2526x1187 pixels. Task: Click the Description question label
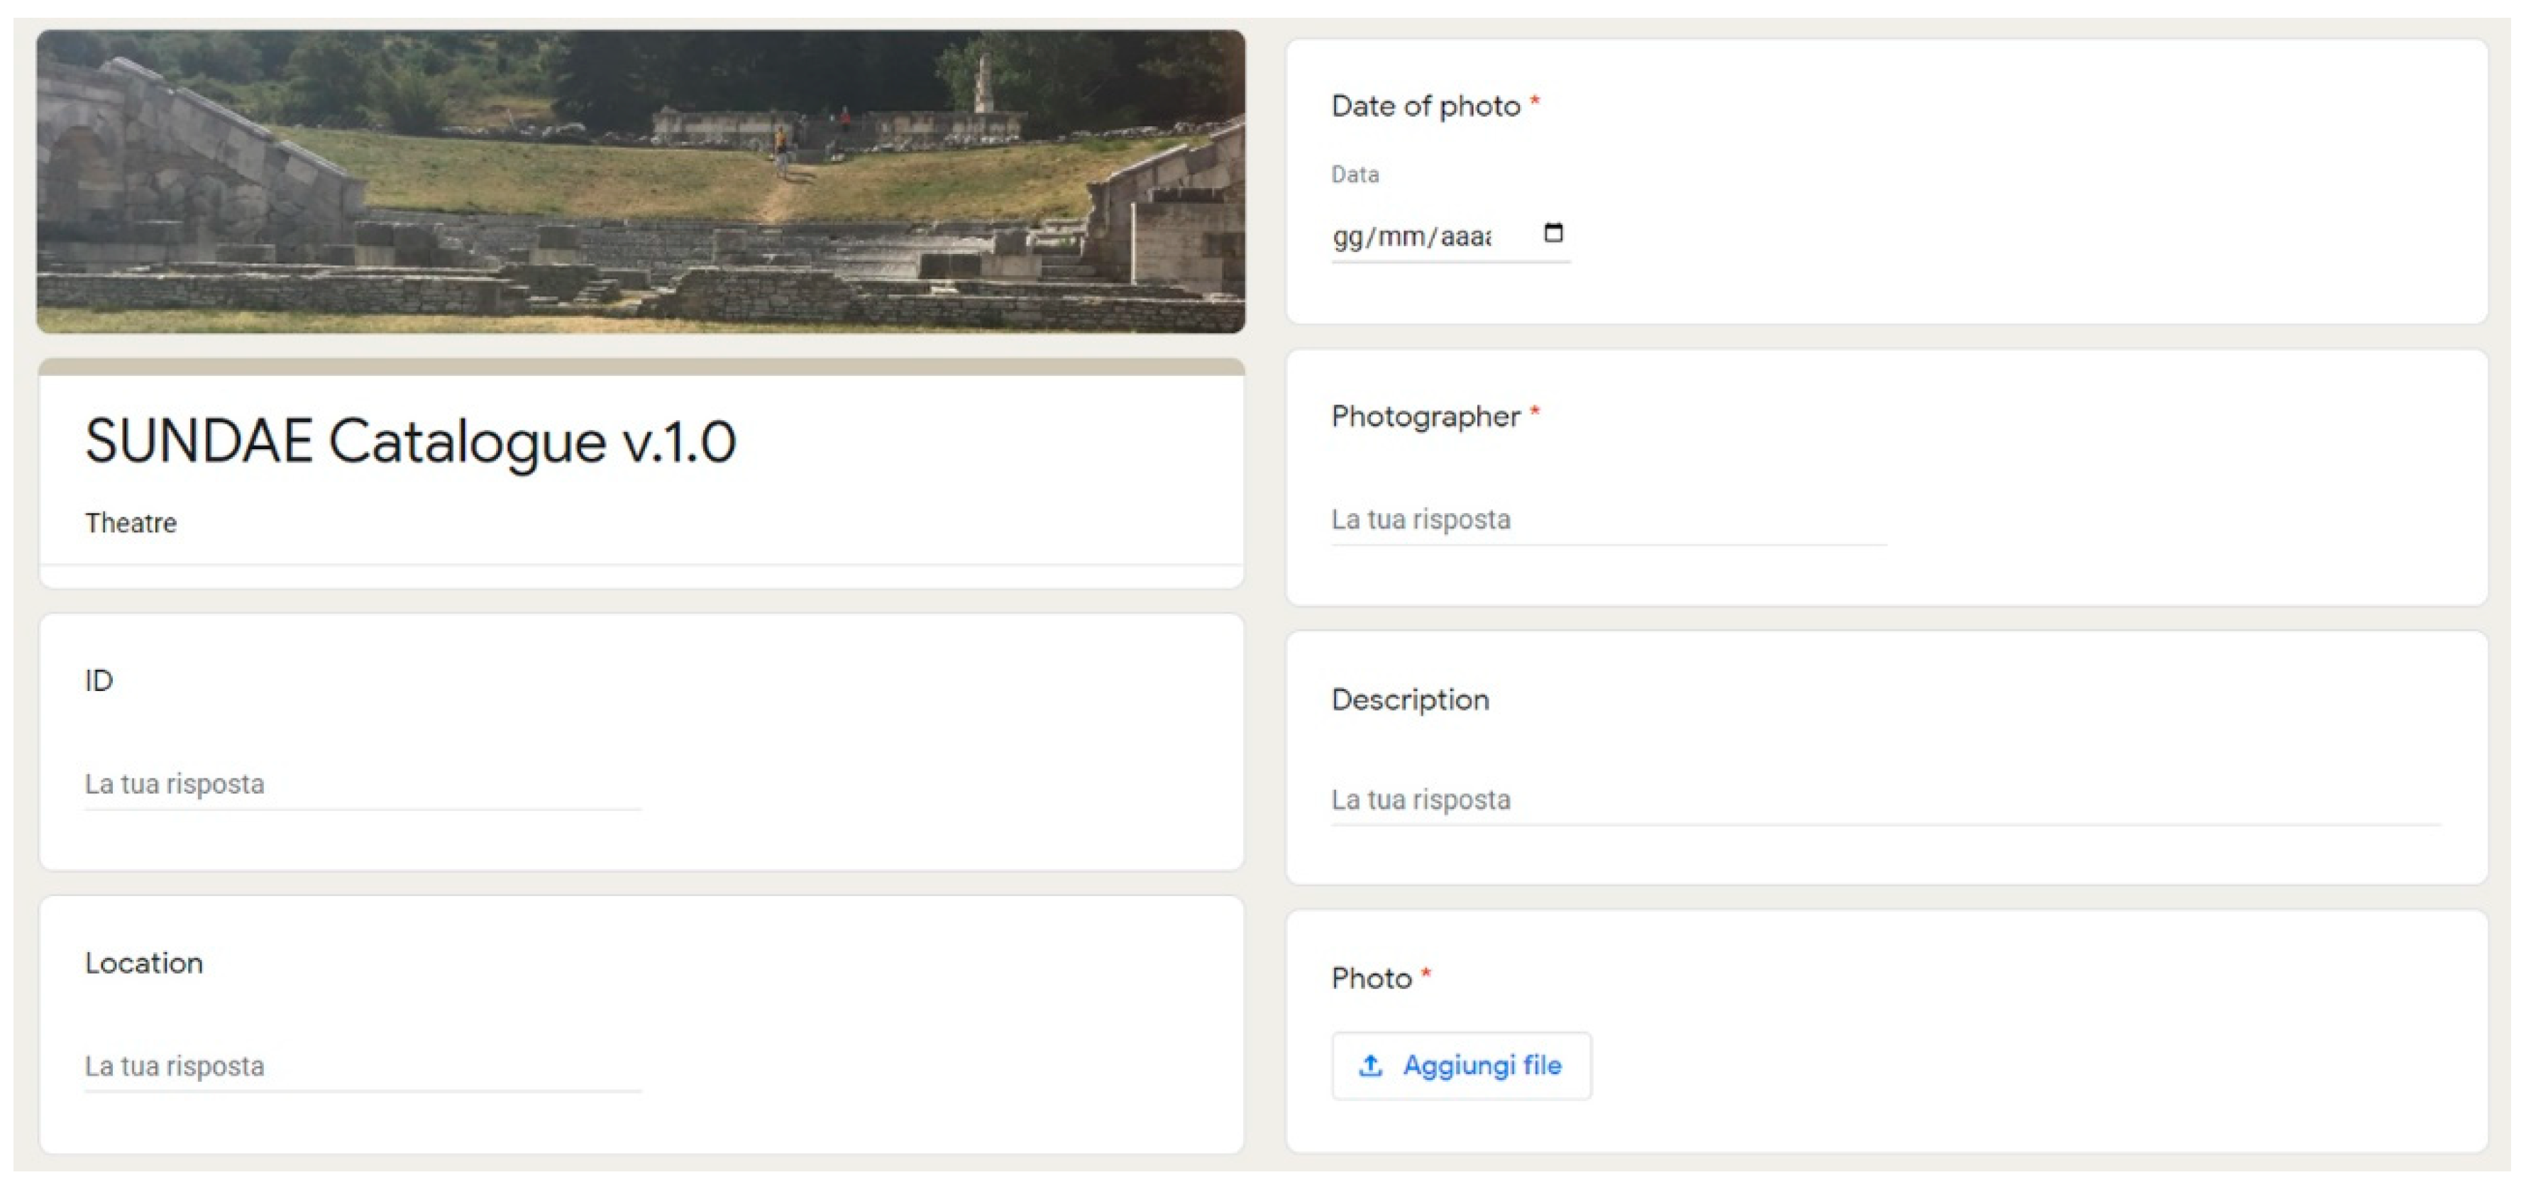point(1409,700)
